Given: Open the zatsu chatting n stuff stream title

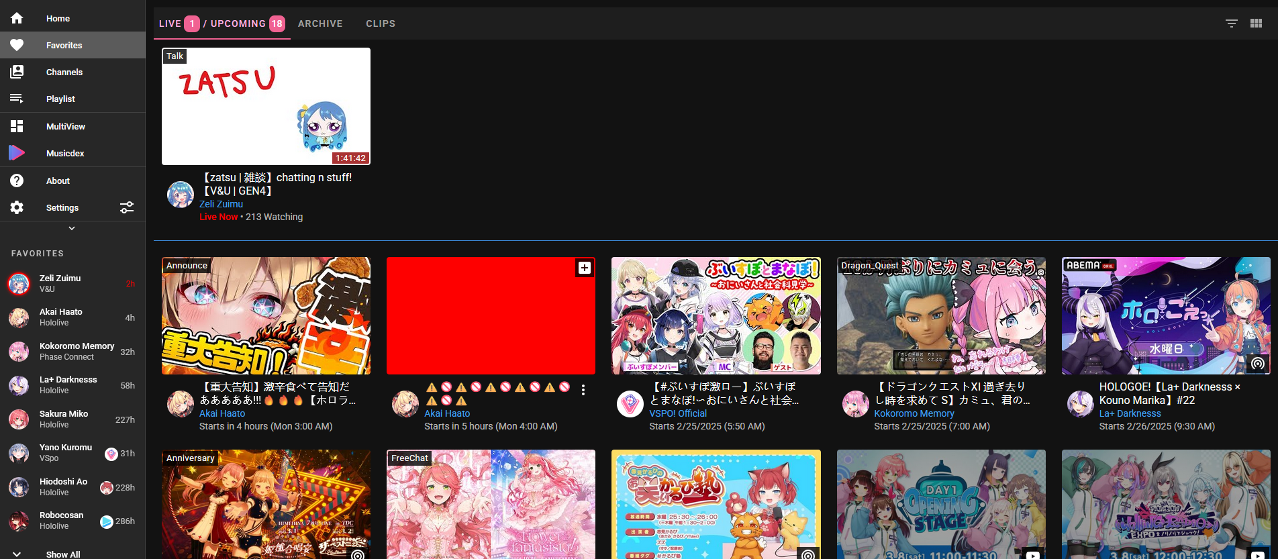Looking at the screenshot, I should point(277,184).
